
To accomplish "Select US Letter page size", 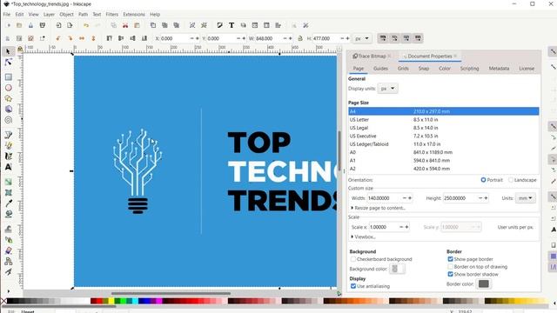I will coord(443,120).
